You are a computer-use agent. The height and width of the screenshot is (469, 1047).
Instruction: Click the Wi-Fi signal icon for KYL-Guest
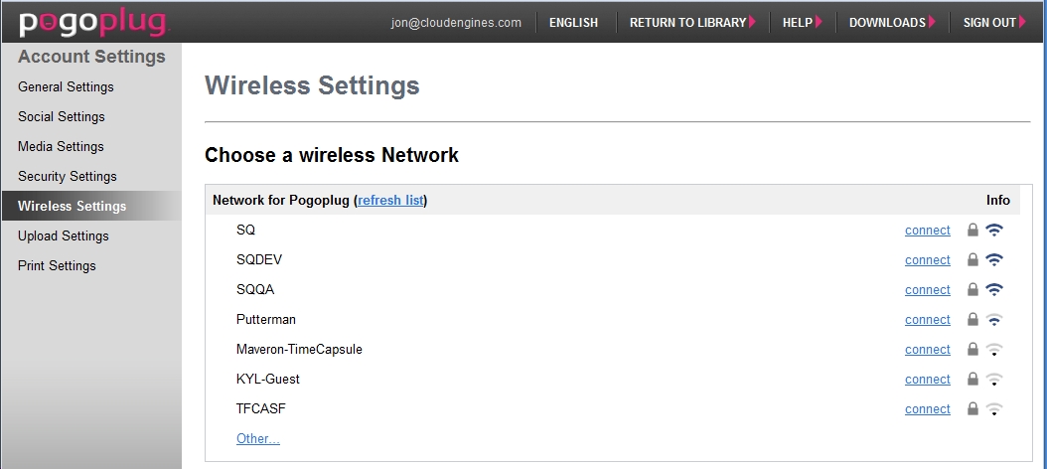click(994, 380)
